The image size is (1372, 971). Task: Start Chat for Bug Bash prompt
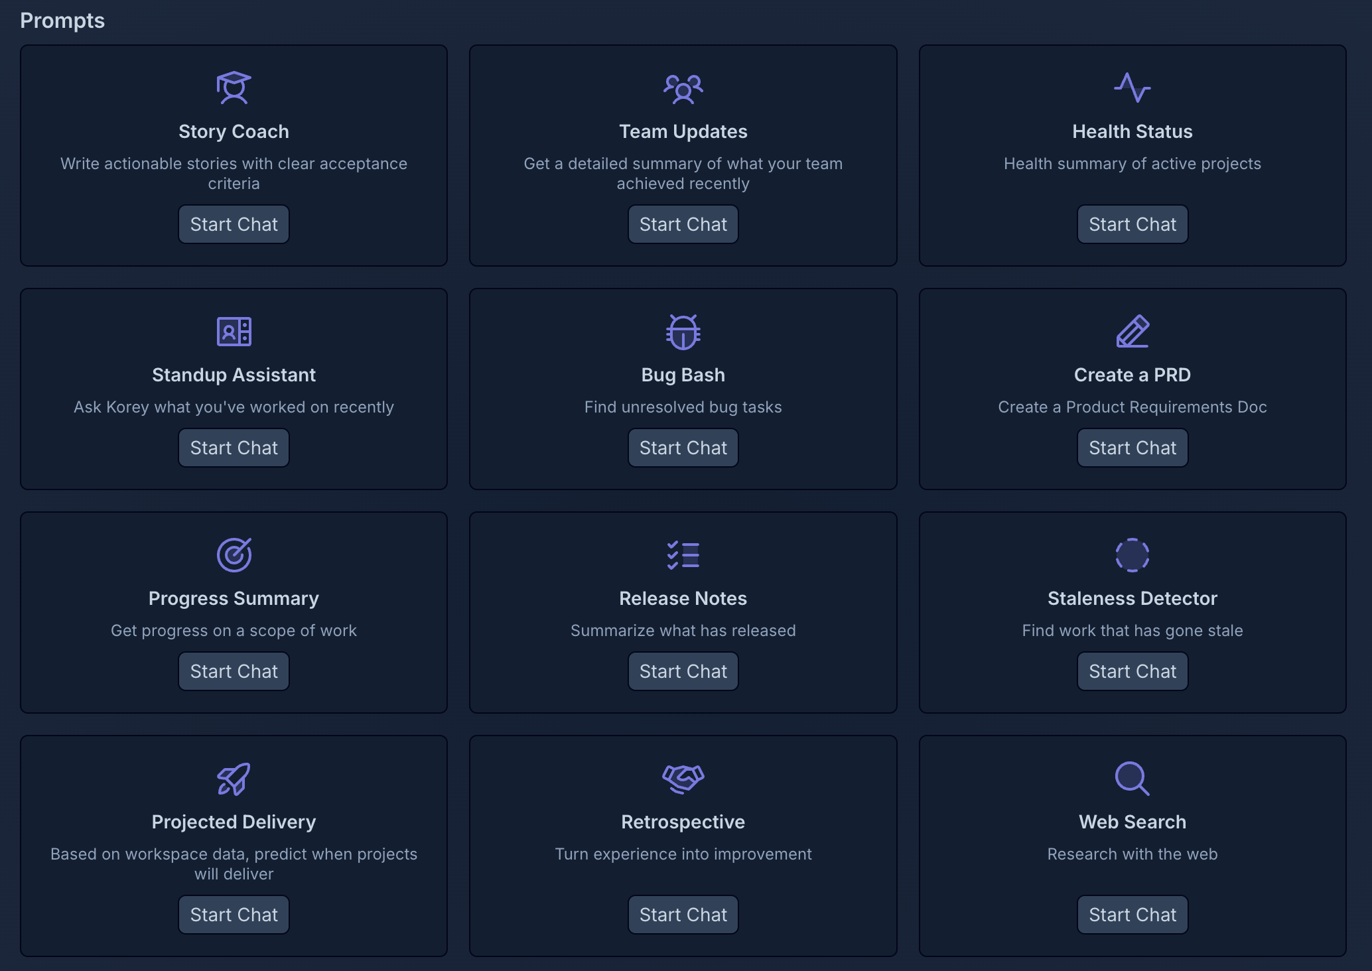[x=683, y=448]
